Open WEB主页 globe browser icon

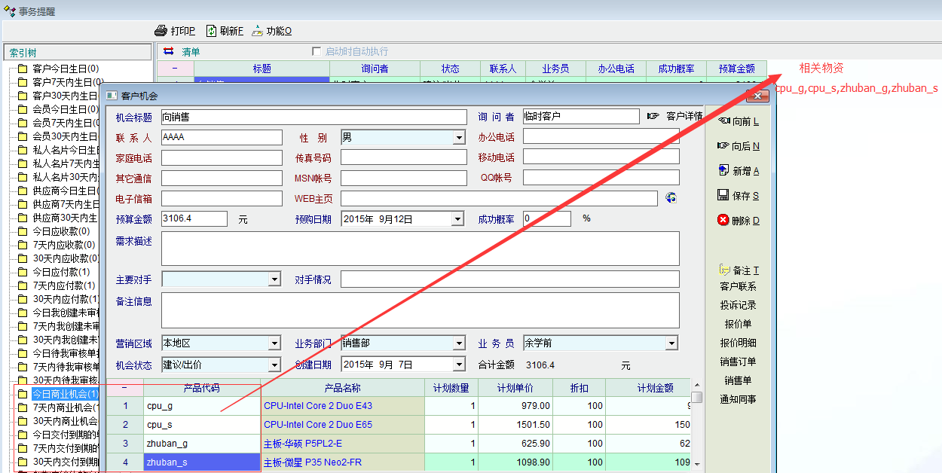coord(671,198)
